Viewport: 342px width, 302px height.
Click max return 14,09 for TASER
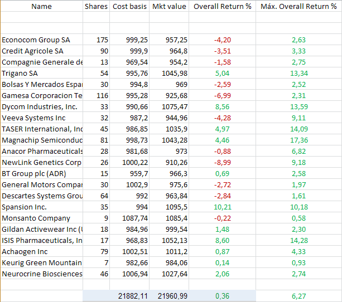coord(299,129)
